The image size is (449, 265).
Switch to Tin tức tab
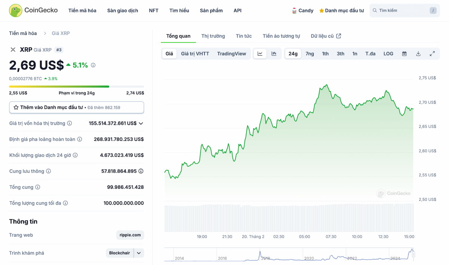pyautogui.click(x=244, y=36)
